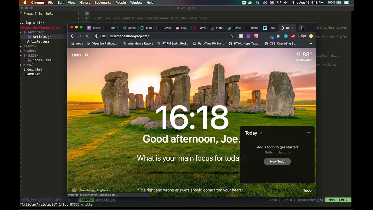This screenshot has width=373, height=210.
Task: Open todo options three-dot menu
Action: point(308,132)
